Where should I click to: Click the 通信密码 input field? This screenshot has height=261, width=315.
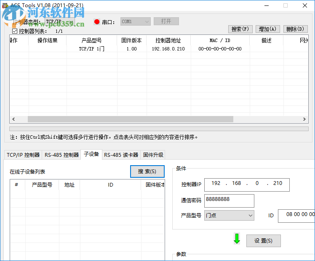coord(229,200)
